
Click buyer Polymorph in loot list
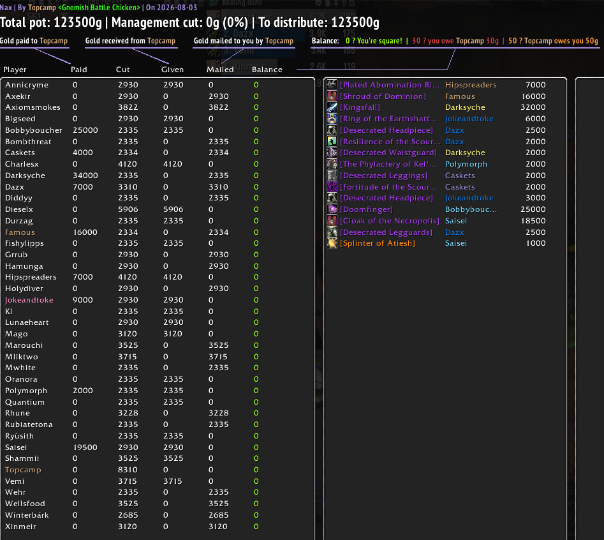(x=466, y=164)
